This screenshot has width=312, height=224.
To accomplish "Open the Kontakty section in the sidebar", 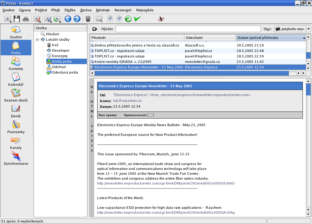I will (16, 64).
